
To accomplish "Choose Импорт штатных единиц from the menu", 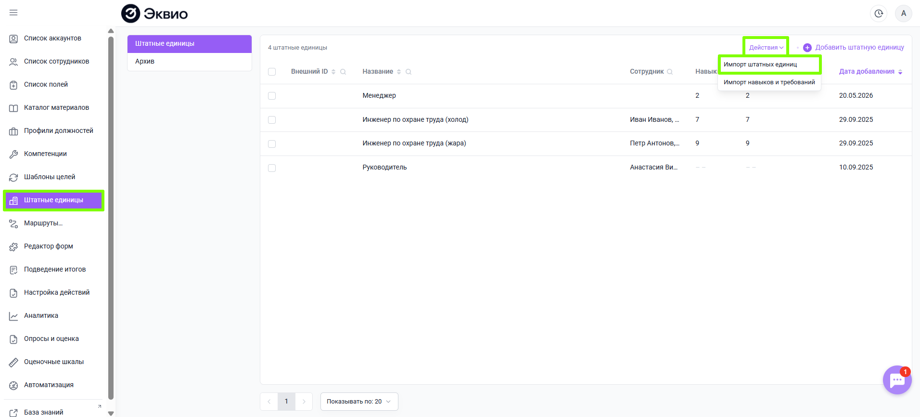I will coord(769,65).
